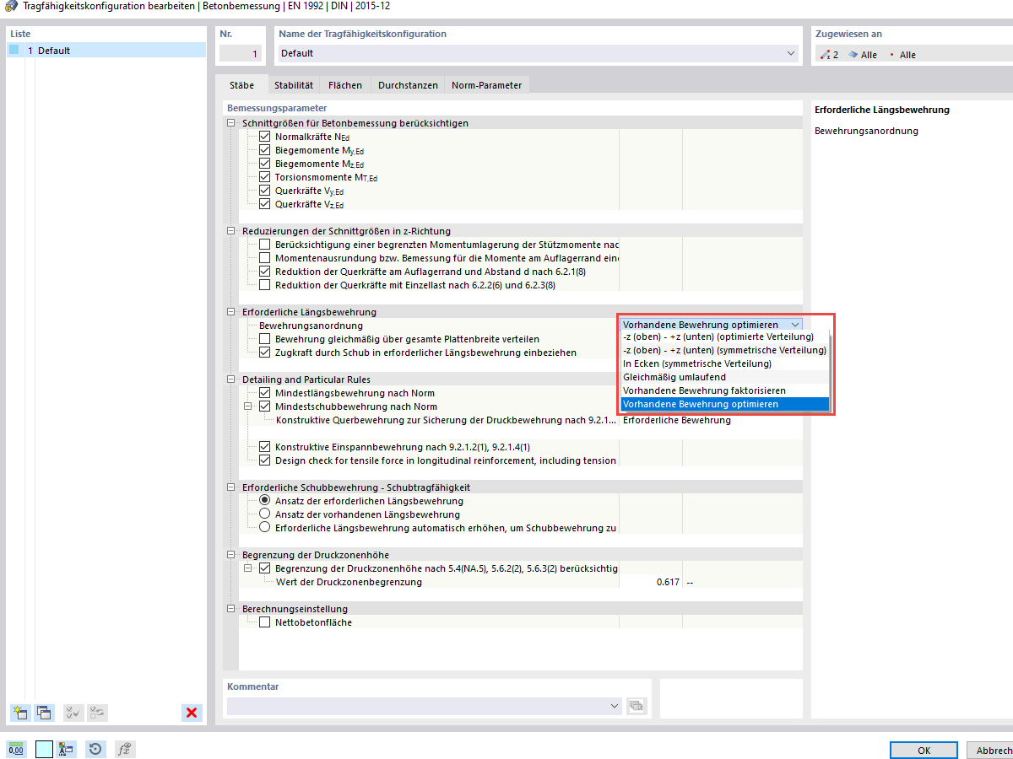Toggle Reduktion der Querkräfte am Auflagerrand checkbox
The image size is (1013, 759).
tap(265, 272)
